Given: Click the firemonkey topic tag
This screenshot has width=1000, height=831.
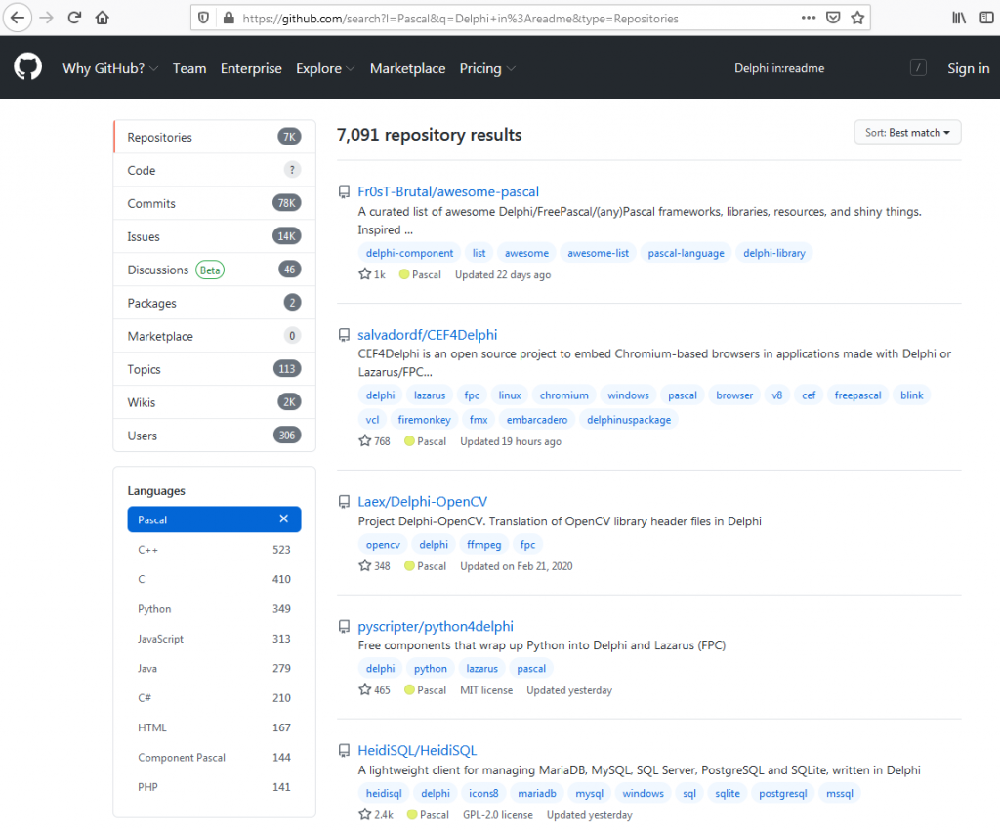Looking at the screenshot, I should pyautogui.click(x=424, y=420).
